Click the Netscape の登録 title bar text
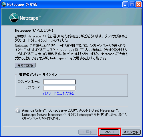Viewport: 143px width, 137px height. (x=22, y=5)
